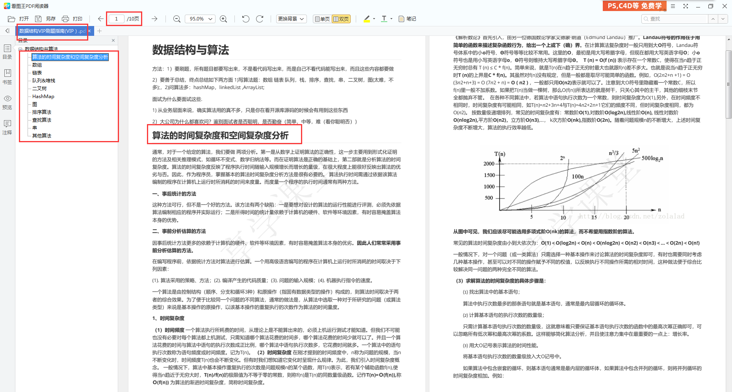Jump to outline item 数组

coord(37,65)
